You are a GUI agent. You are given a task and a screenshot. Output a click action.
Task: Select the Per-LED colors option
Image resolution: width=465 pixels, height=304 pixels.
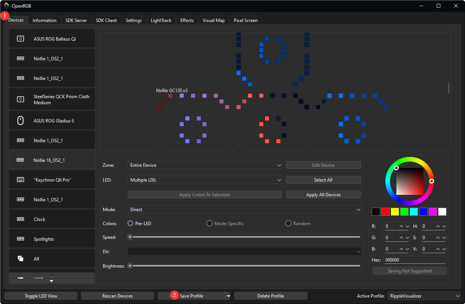pyautogui.click(x=139, y=224)
